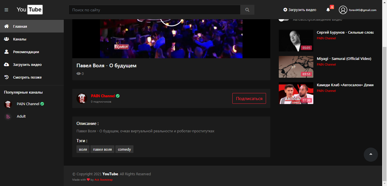387x186 pixels.
Task: Open Смотреть позже in the sidebar
Action: 32,77
